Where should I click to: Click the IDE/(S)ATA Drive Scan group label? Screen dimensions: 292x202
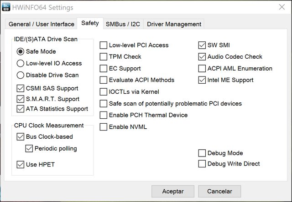(46, 39)
